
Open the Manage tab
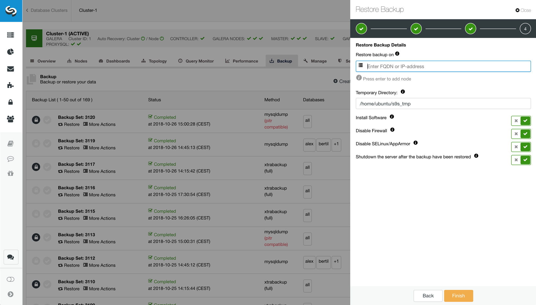pos(315,61)
